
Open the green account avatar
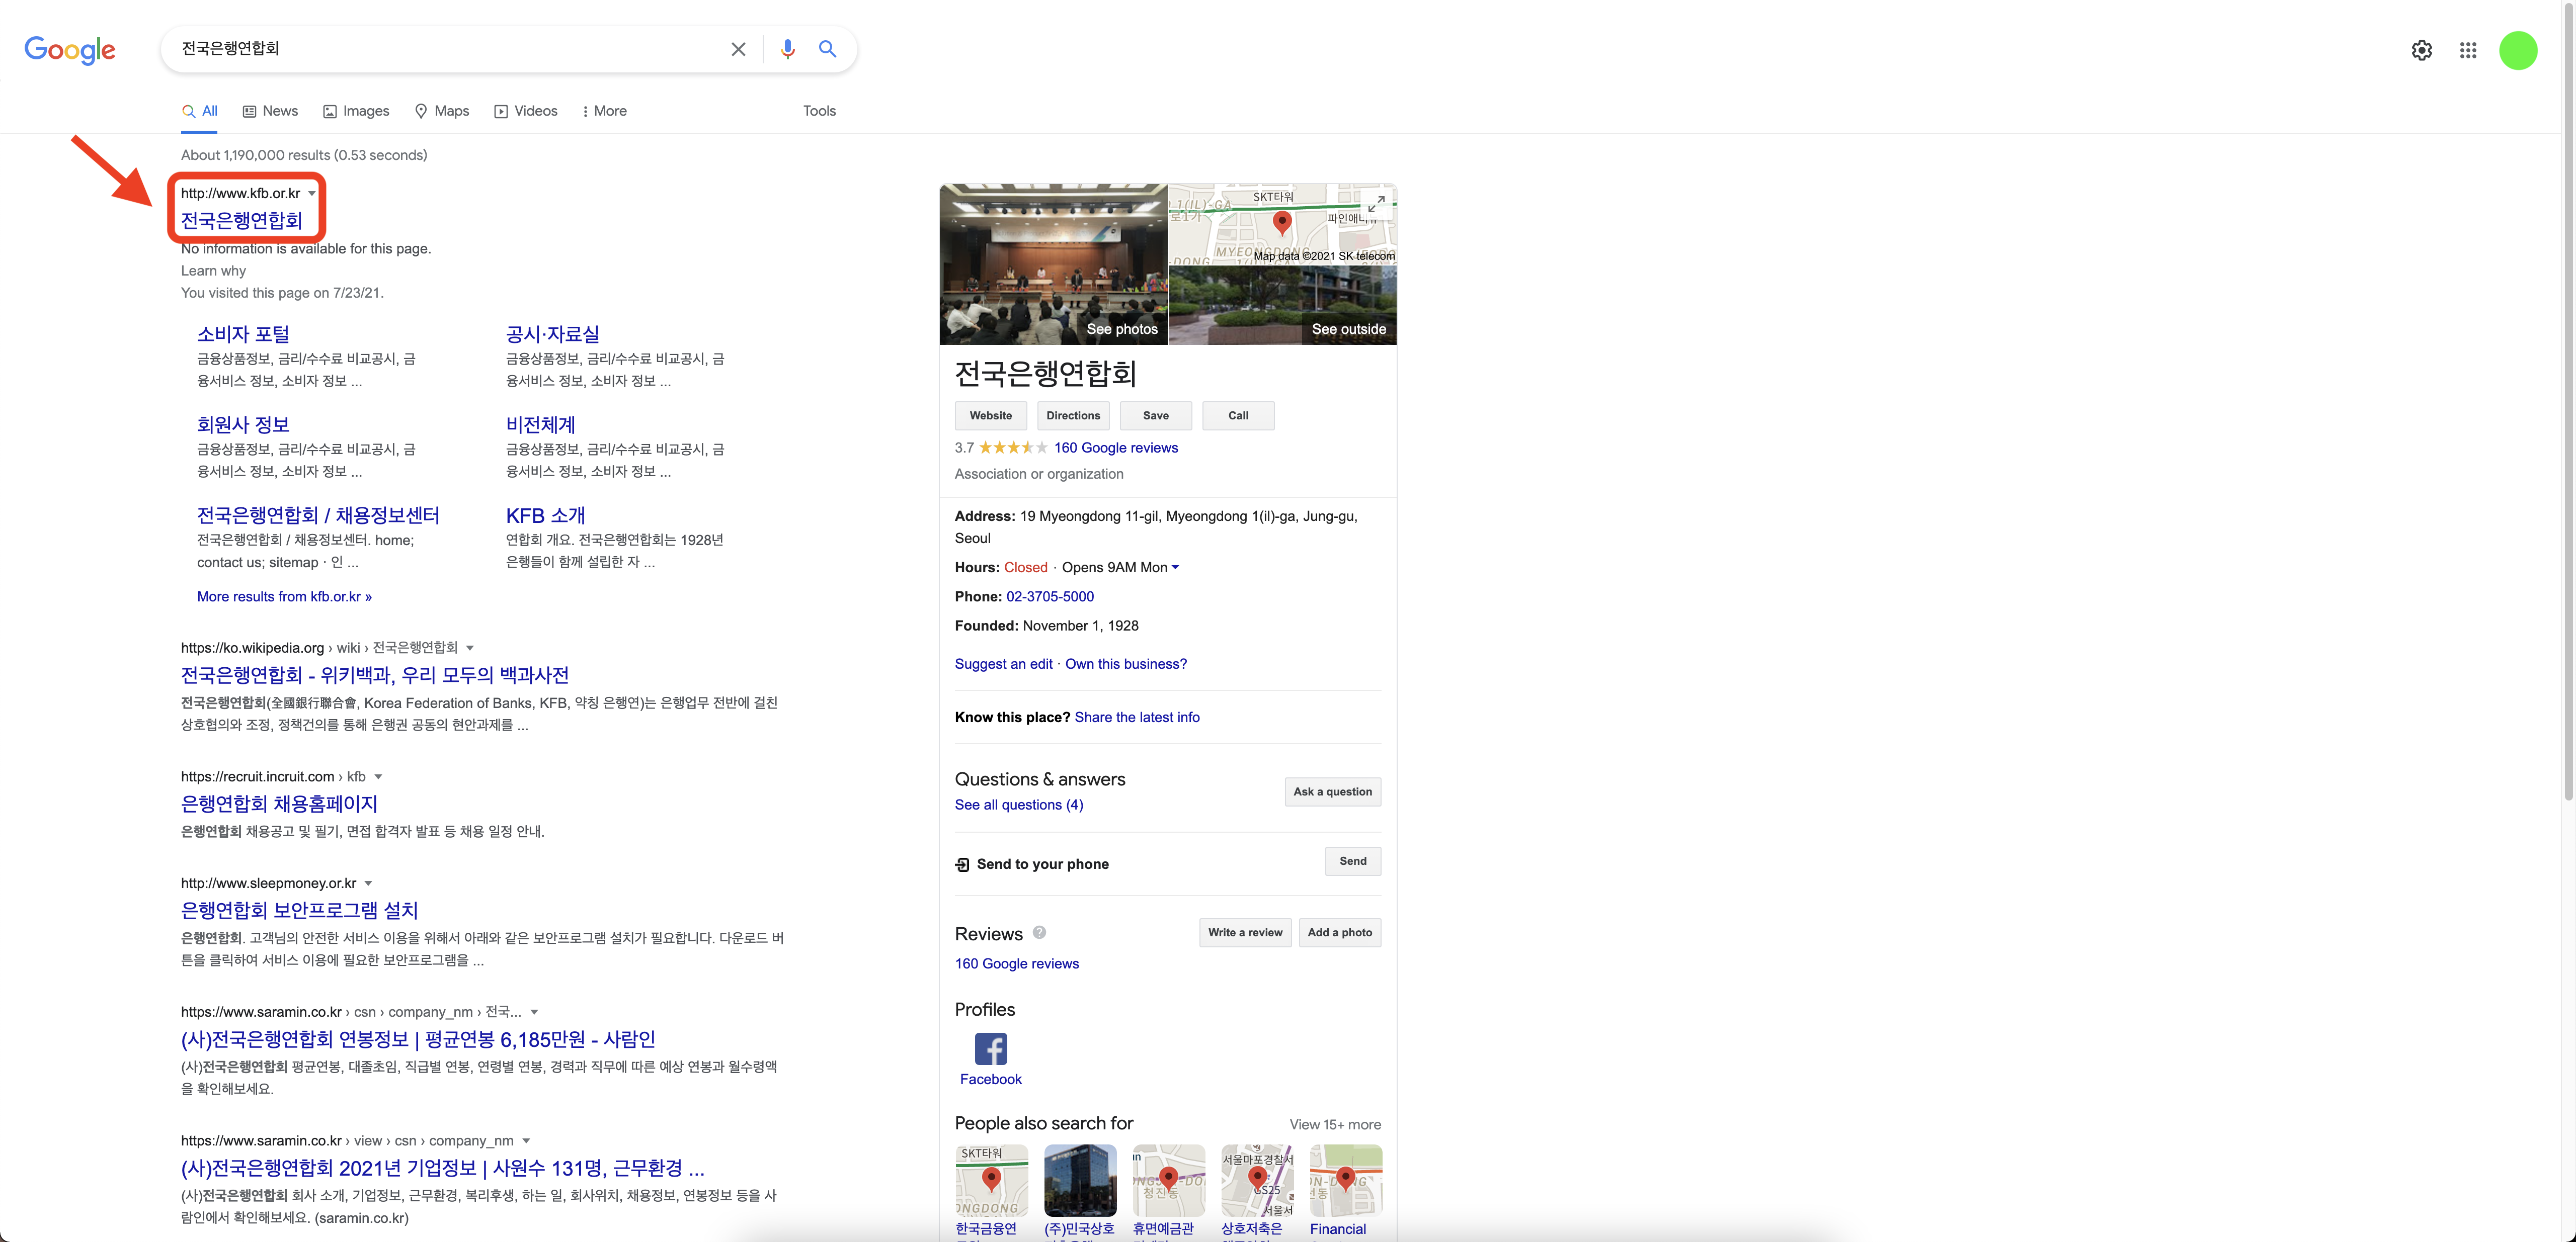tap(2517, 50)
